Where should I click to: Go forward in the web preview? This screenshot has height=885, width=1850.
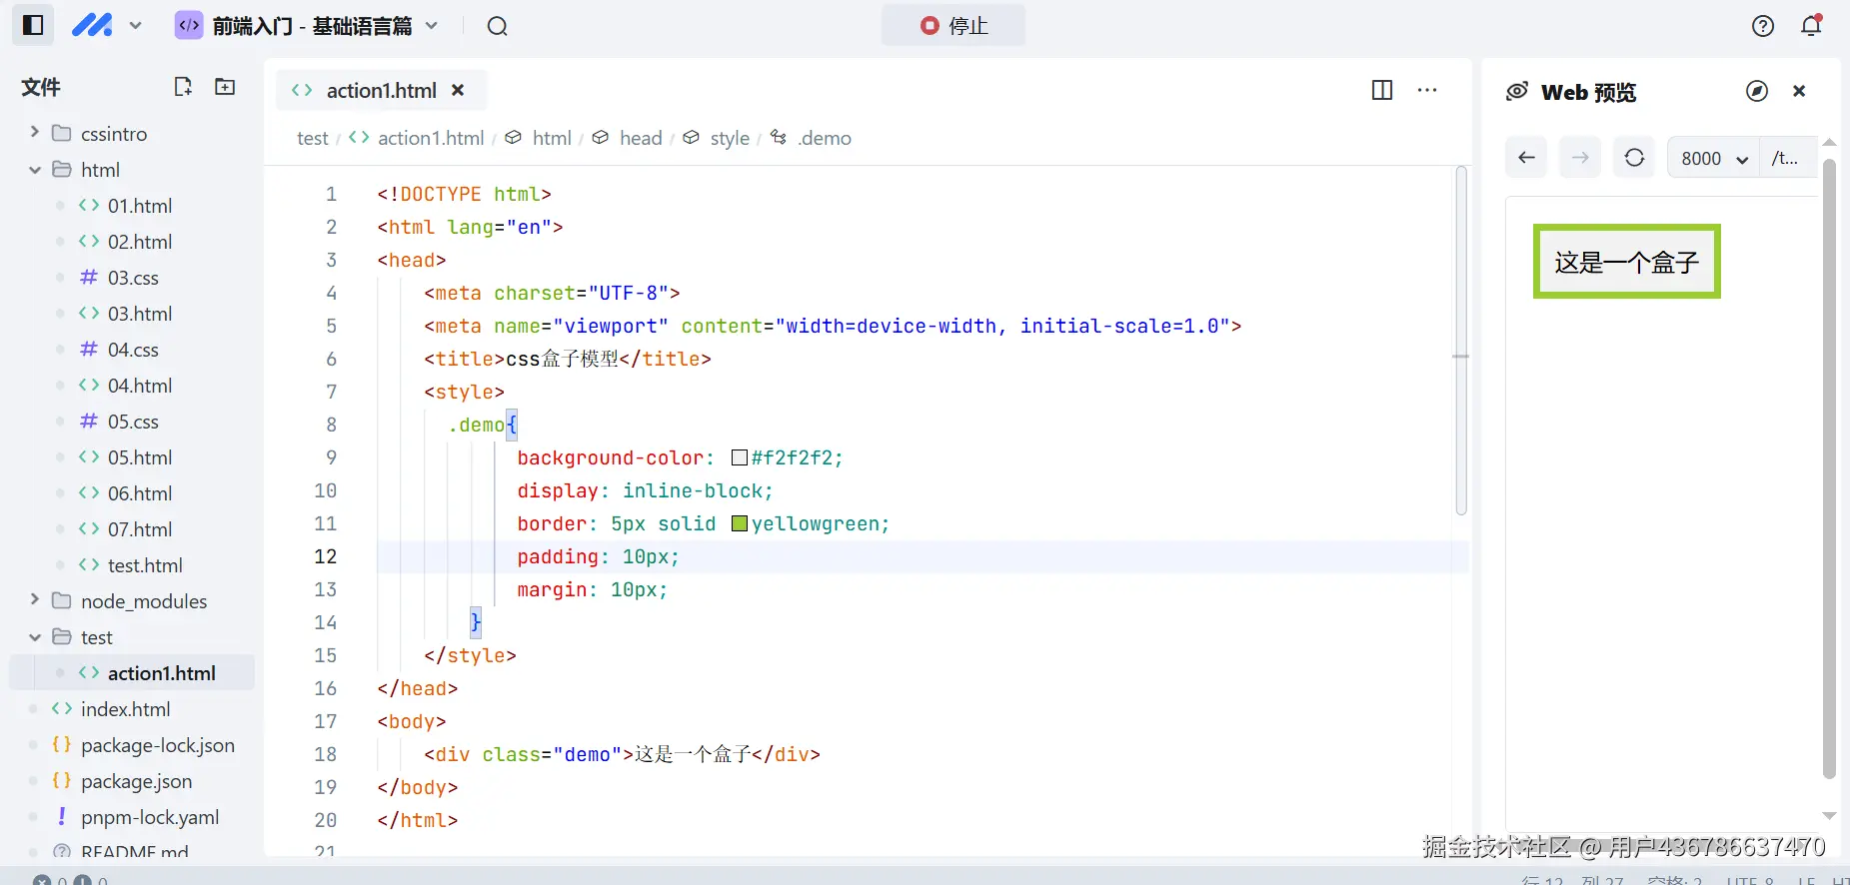click(x=1580, y=157)
